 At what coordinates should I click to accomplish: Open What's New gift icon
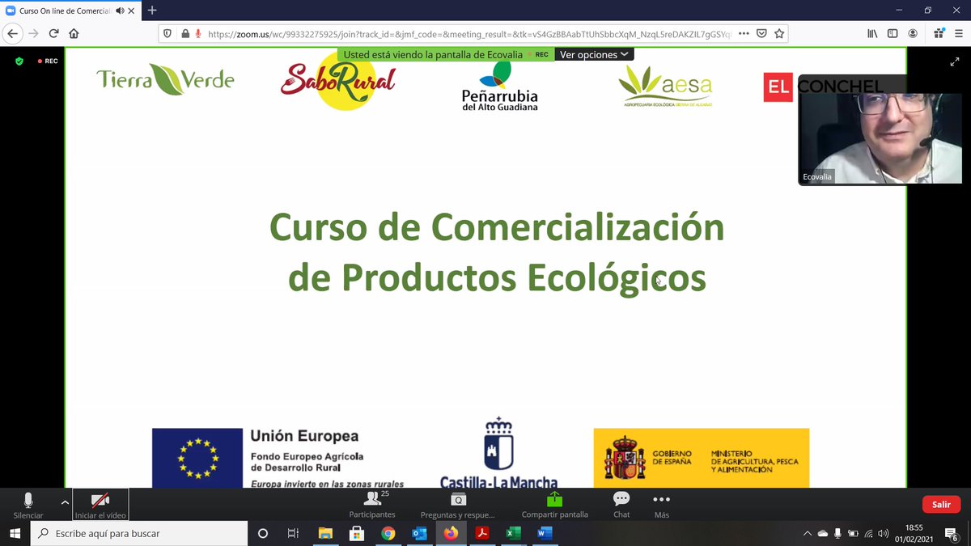[939, 34]
